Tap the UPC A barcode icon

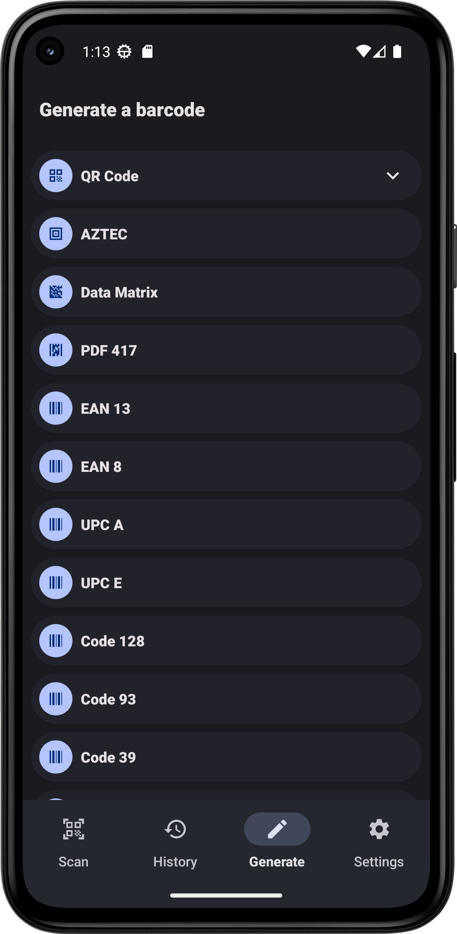tap(56, 524)
